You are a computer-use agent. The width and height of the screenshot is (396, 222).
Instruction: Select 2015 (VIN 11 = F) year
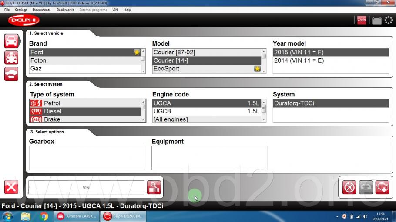click(x=331, y=52)
